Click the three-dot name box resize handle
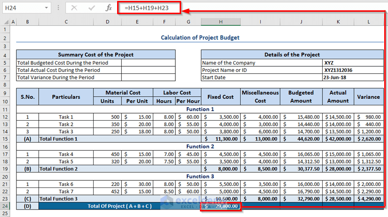The width and height of the screenshot is (388, 217). 58,8
